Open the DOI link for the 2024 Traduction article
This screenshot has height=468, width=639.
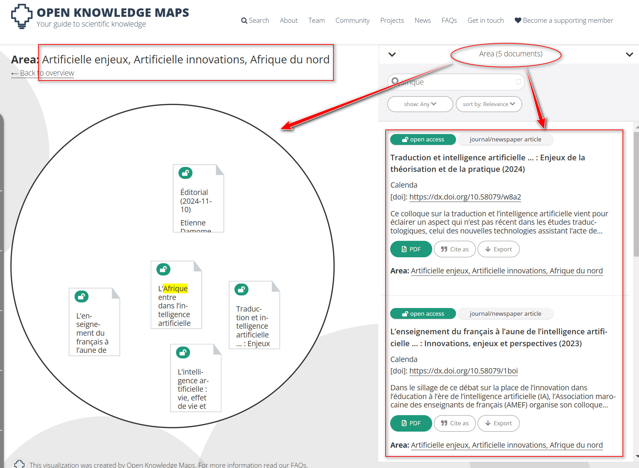point(465,197)
